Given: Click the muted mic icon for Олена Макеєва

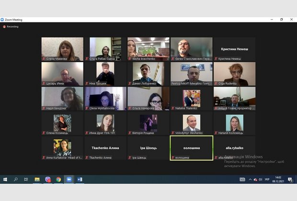Looking at the screenshot, I should click(44, 59).
